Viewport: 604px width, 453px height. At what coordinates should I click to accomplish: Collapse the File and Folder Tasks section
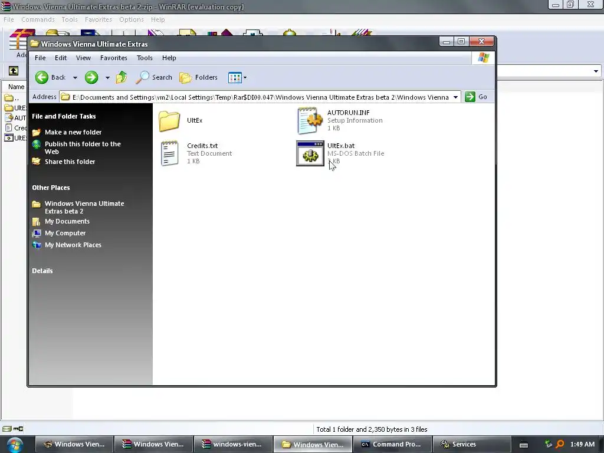(x=64, y=116)
